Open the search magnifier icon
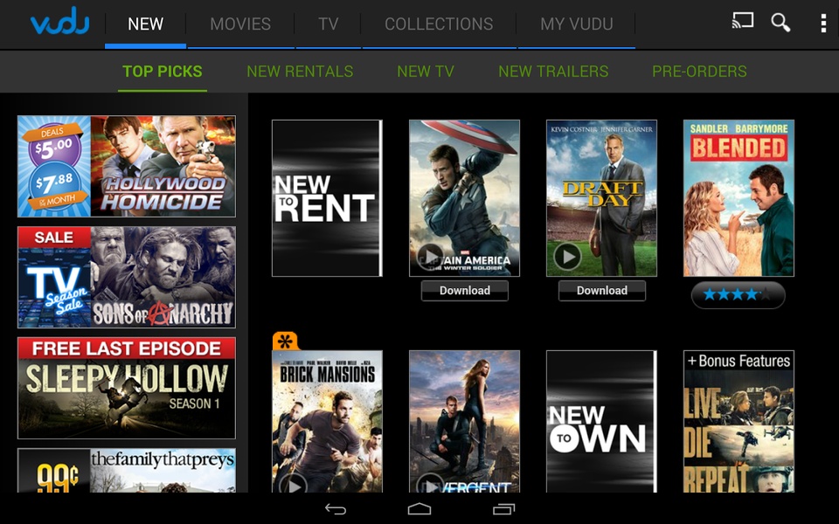This screenshot has height=524, width=839. click(780, 23)
